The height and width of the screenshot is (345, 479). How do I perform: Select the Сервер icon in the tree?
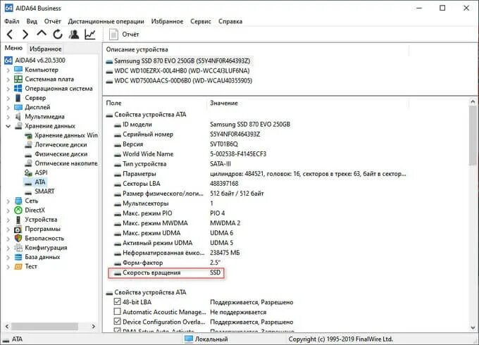click(18, 98)
